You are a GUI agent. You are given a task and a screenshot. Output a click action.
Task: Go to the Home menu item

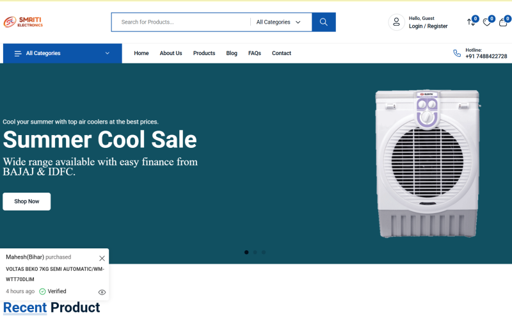[x=141, y=53]
